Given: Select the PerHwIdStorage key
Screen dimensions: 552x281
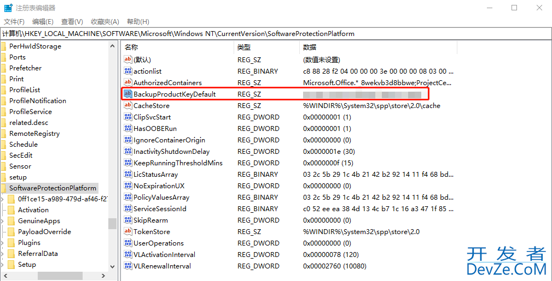Looking at the screenshot, I should click(35, 46).
